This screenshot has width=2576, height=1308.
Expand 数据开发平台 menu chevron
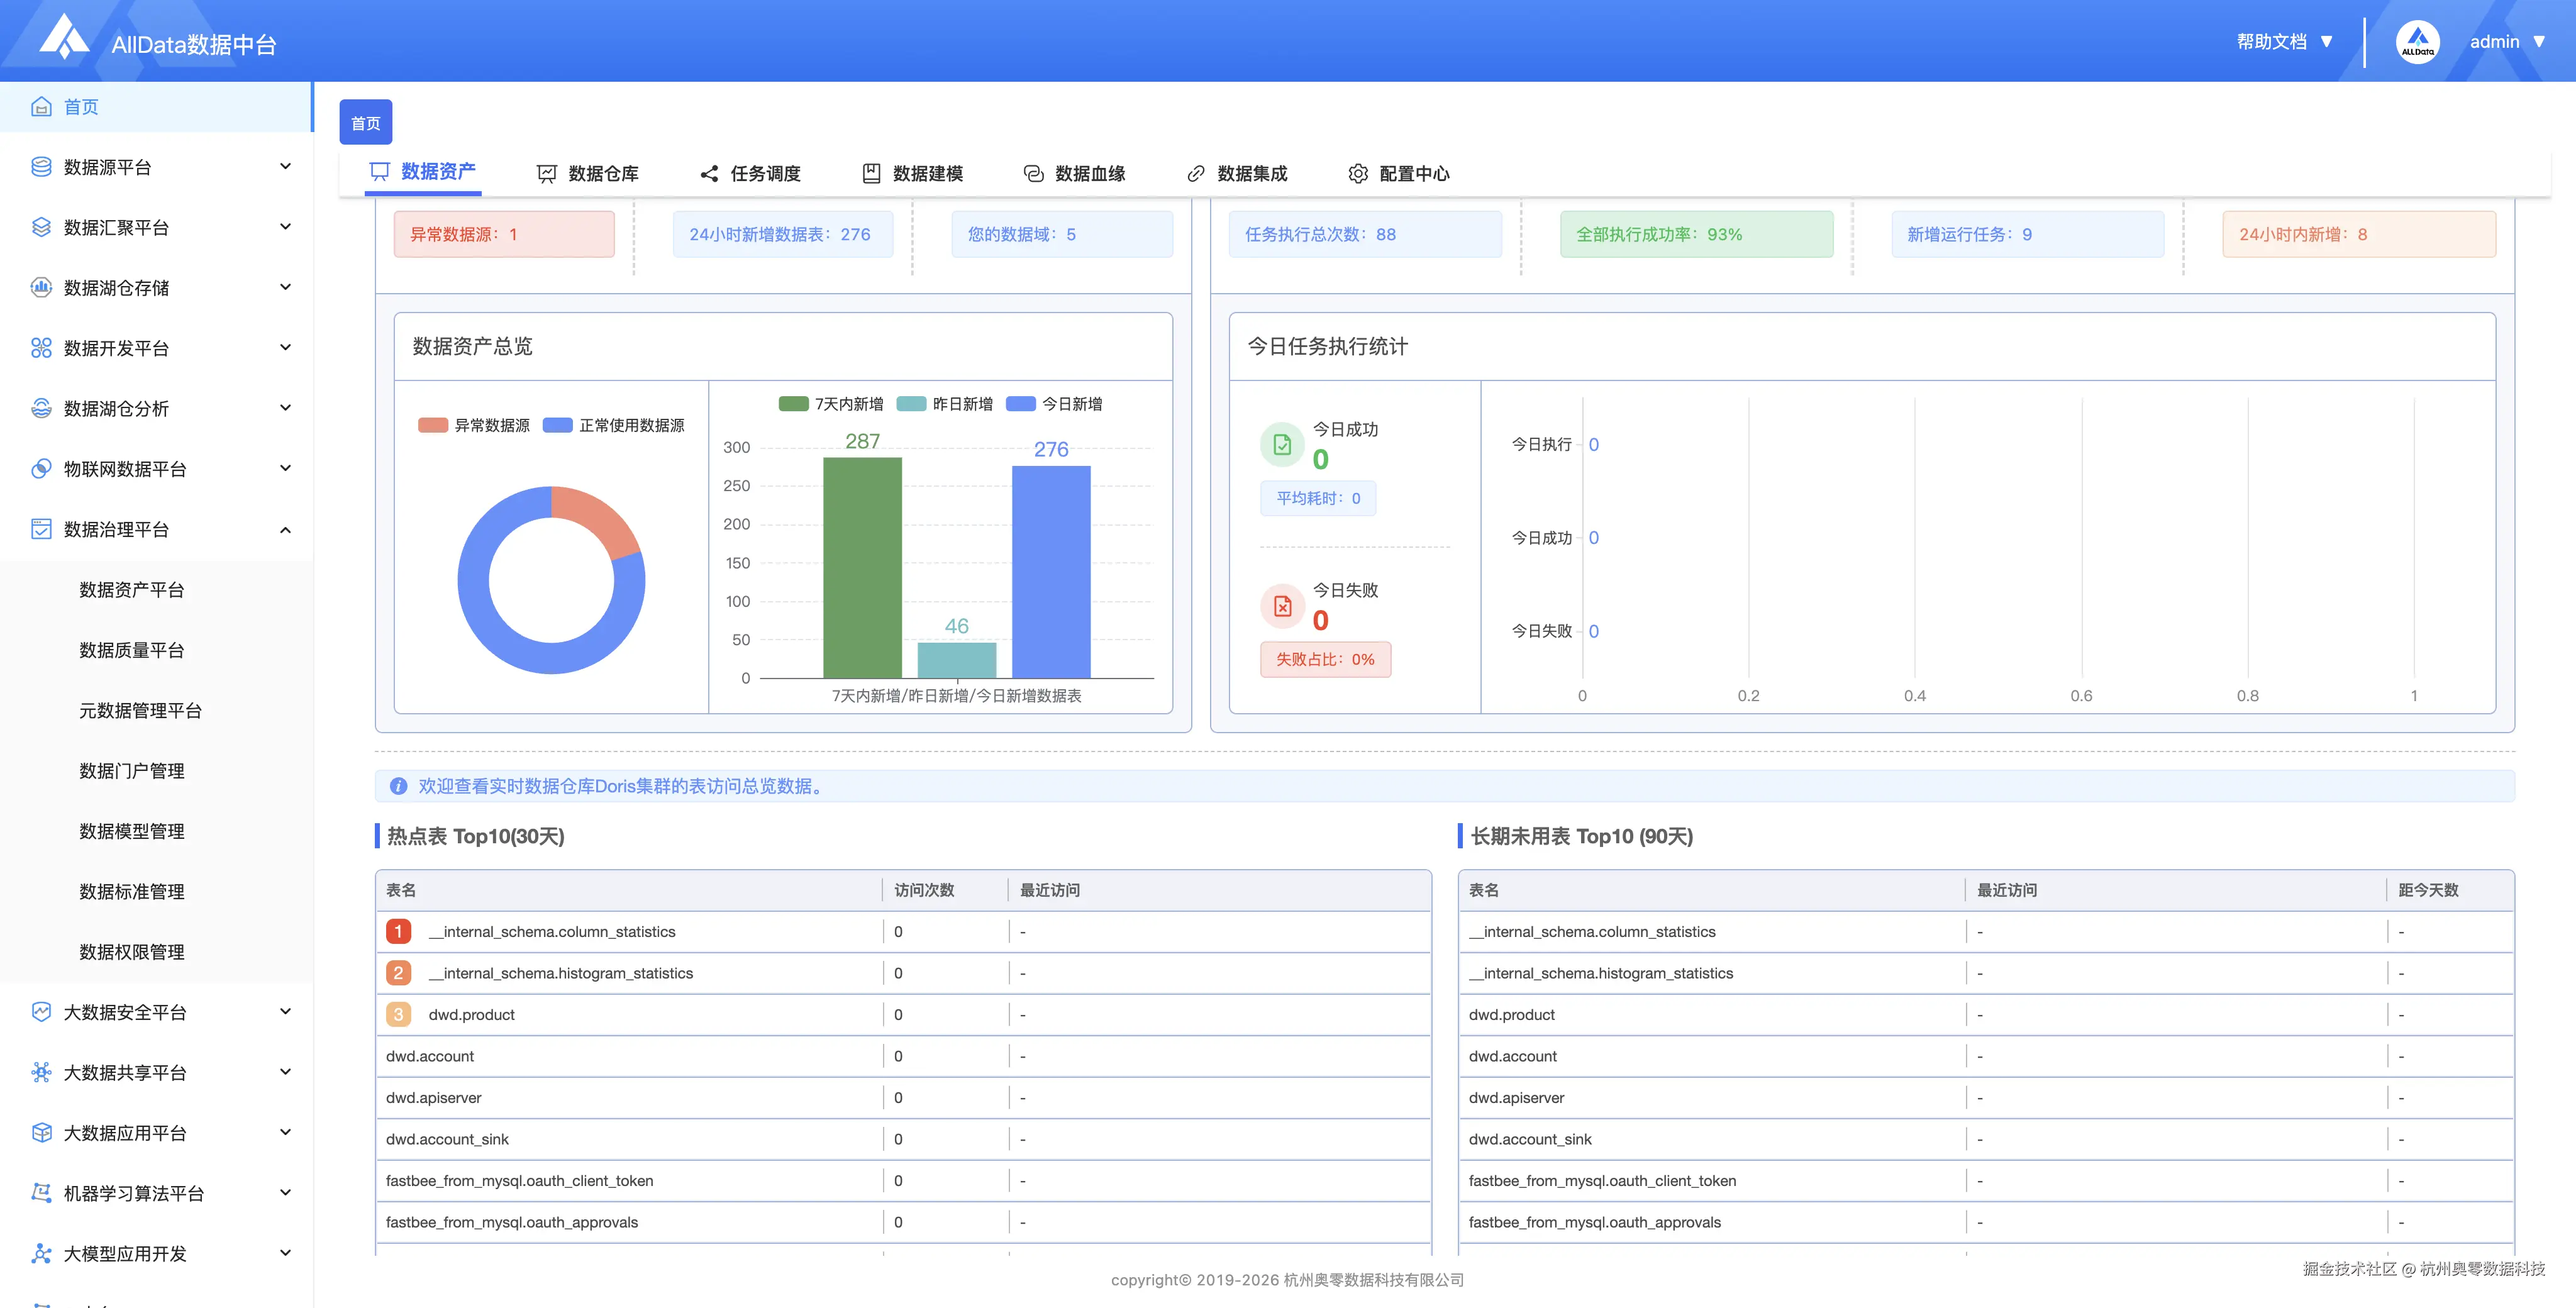[x=285, y=347]
